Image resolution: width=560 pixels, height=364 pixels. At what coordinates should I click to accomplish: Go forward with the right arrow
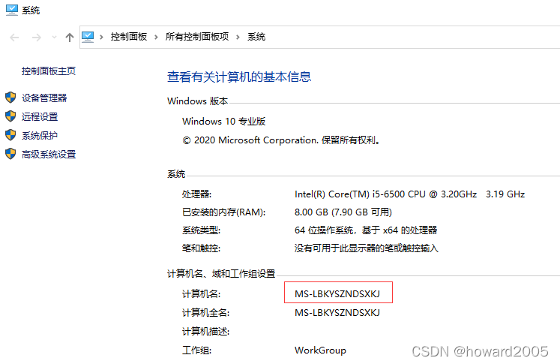click(x=37, y=38)
